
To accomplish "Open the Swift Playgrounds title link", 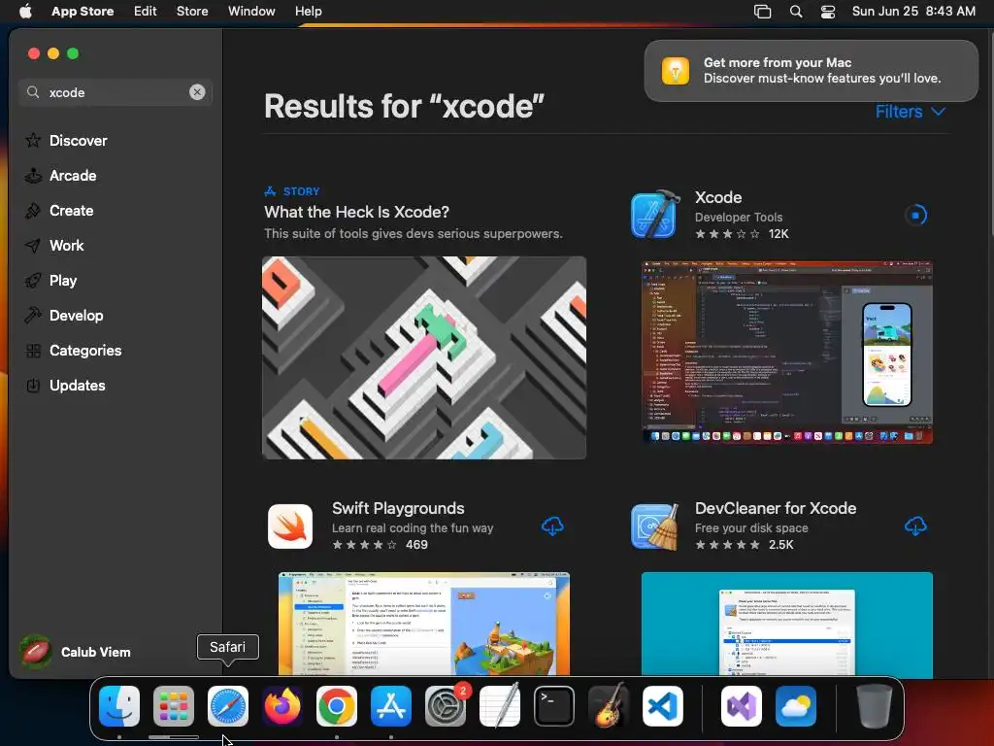I will click(x=398, y=508).
